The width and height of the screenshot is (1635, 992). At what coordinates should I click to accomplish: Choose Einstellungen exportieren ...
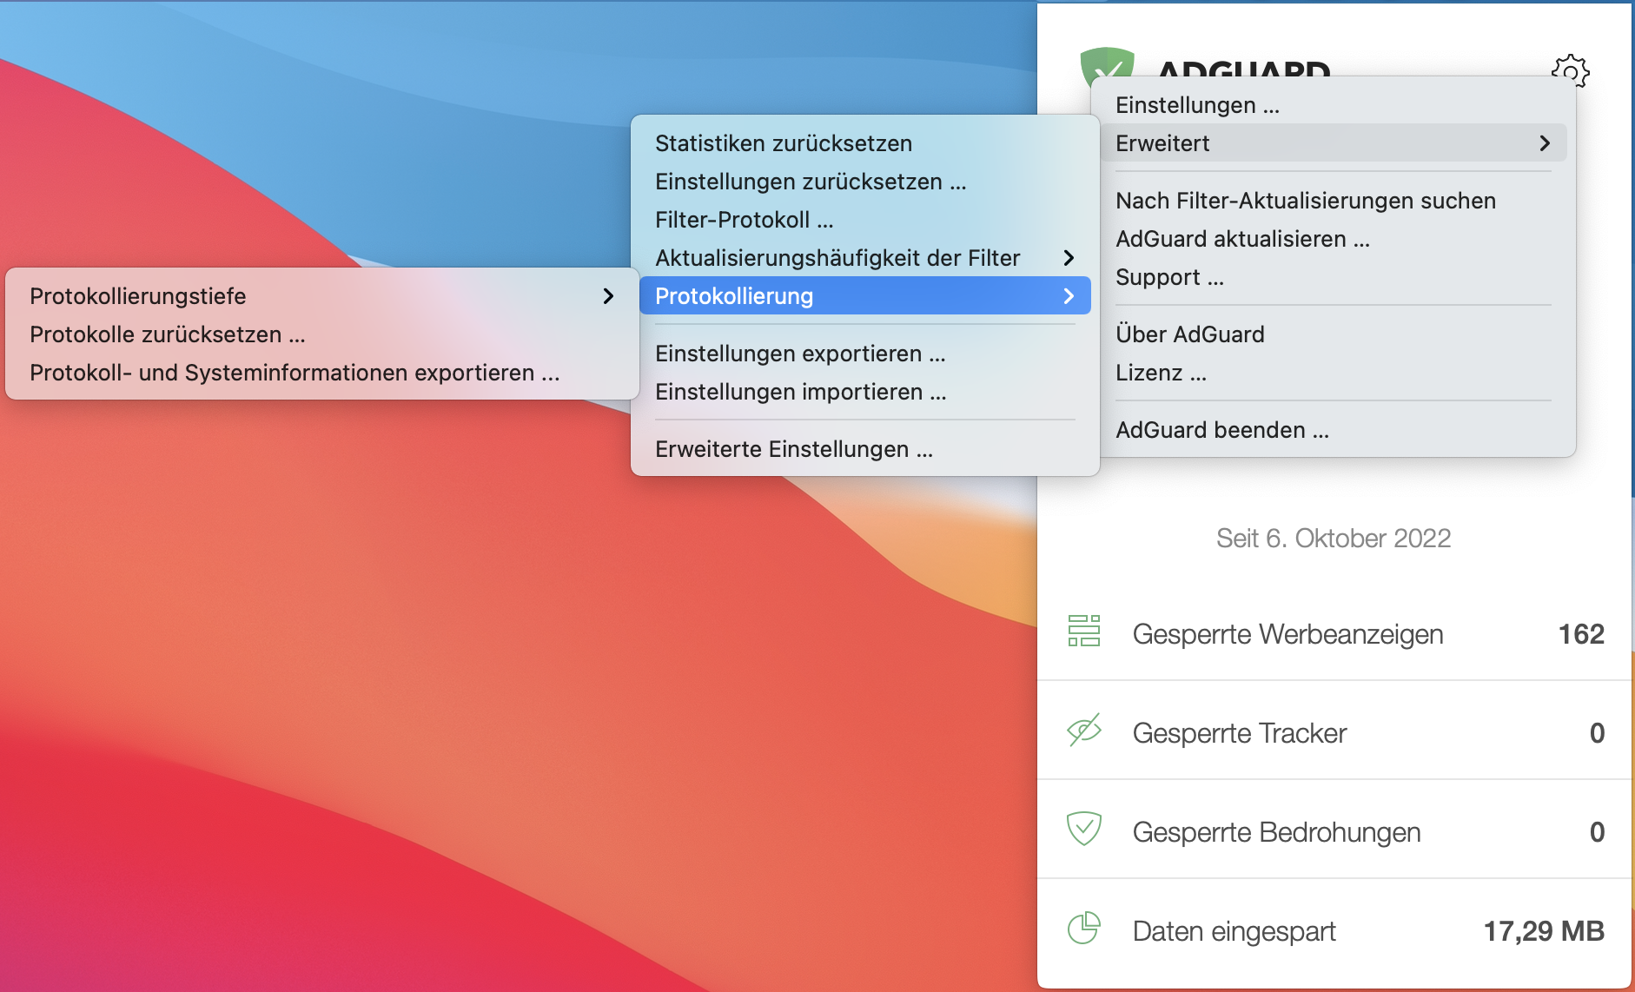click(865, 354)
